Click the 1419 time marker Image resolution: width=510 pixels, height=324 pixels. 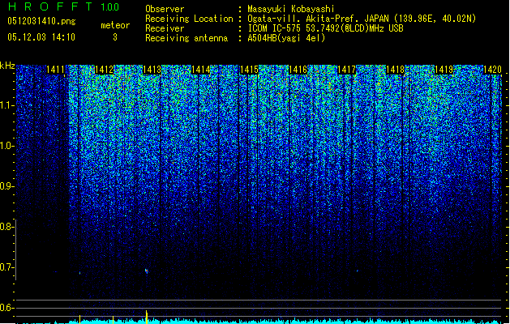tap(444, 70)
